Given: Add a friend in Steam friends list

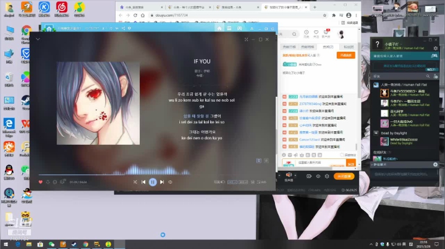Looking at the screenshot, I should tap(436, 76).
